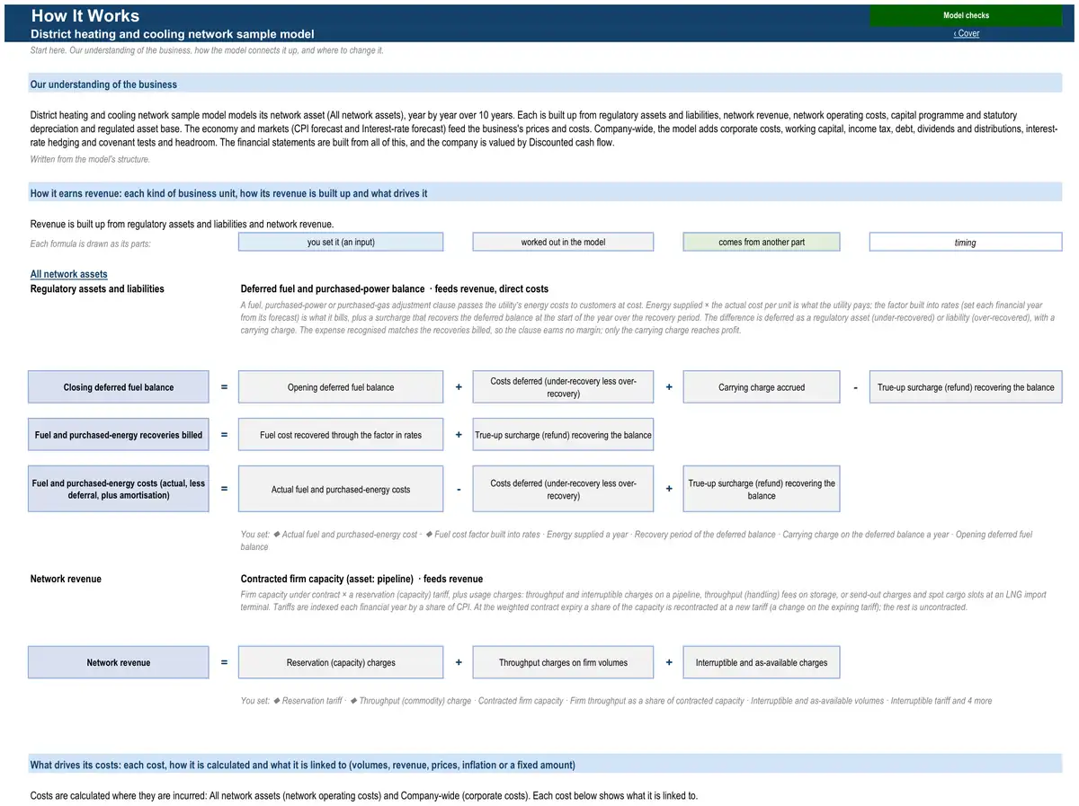
Task: Click the 'Costs are calculated where they are incurred' sentence
Action: 363,795
